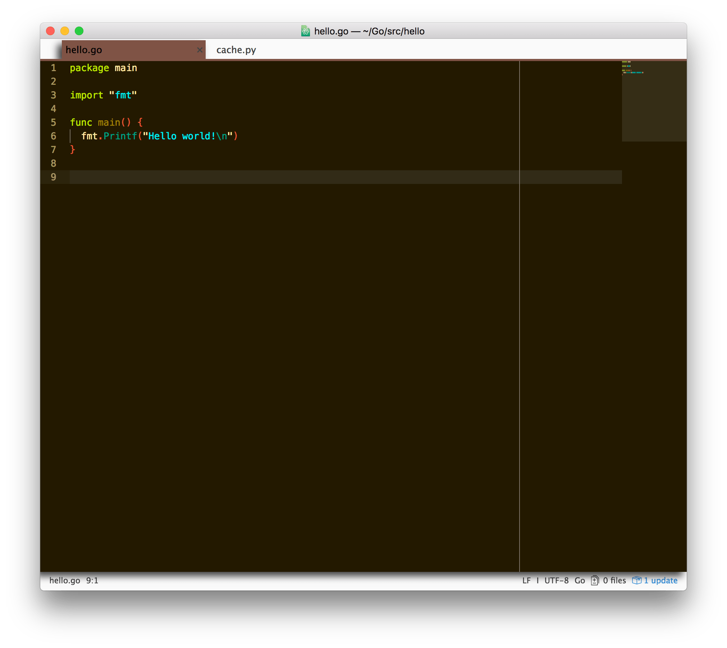Click the 0 files status label

614,580
